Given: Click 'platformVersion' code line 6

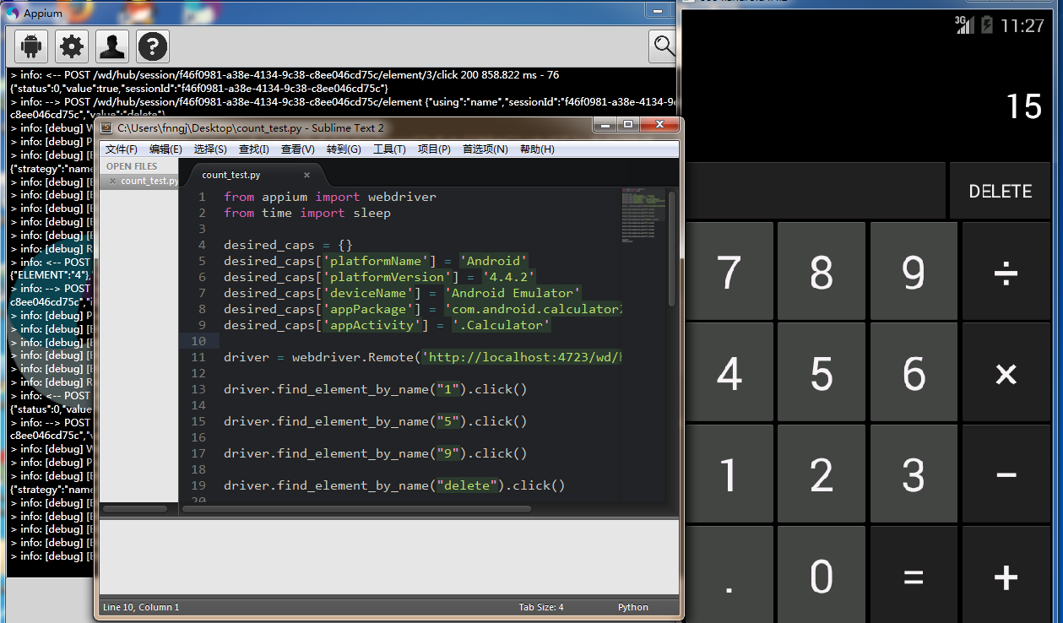Looking at the screenshot, I should pyautogui.click(x=379, y=277).
